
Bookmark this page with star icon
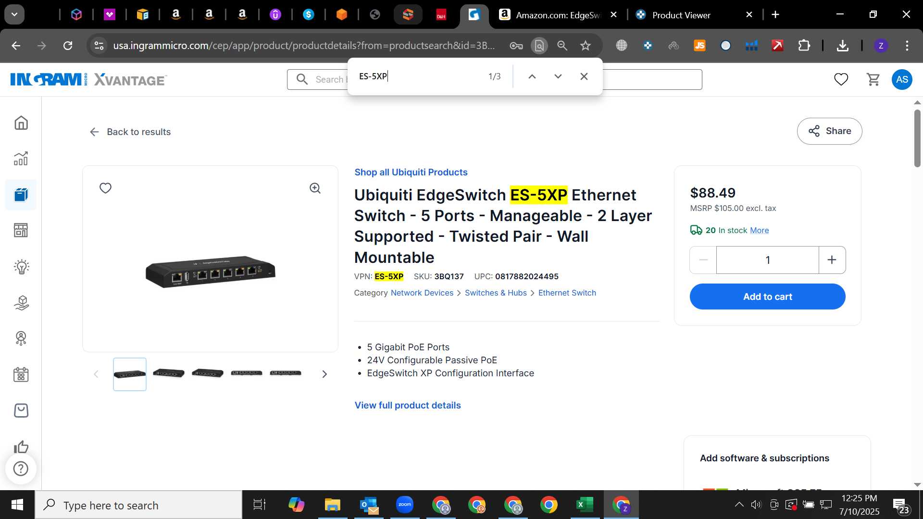585,46
